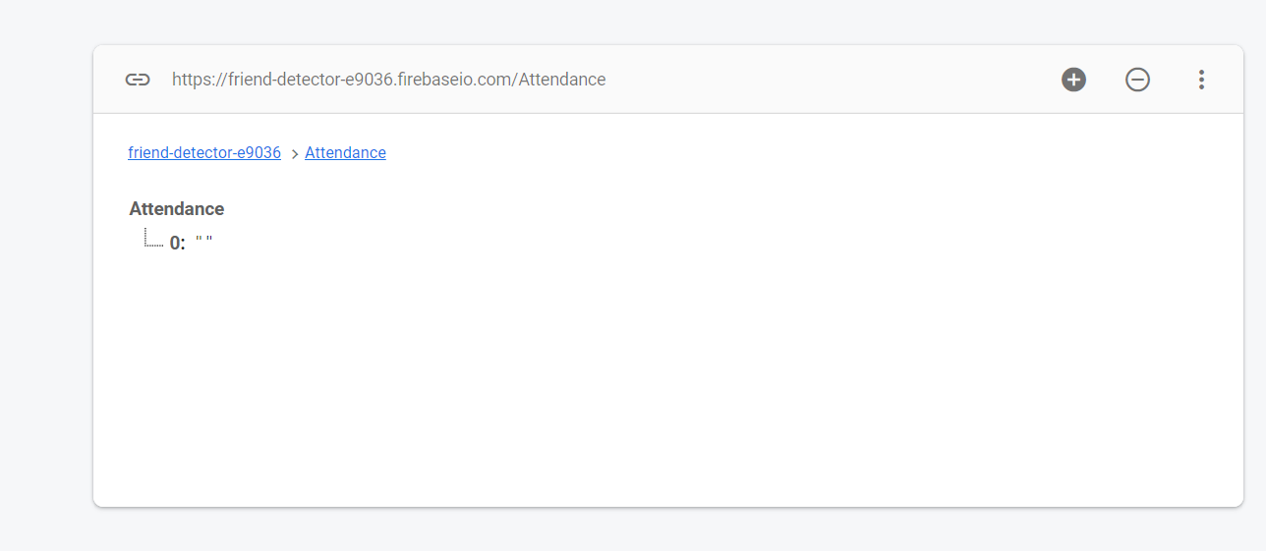Click the database URL text in the header
Image resolution: width=1266 pixels, height=551 pixels.
point(388,80)
